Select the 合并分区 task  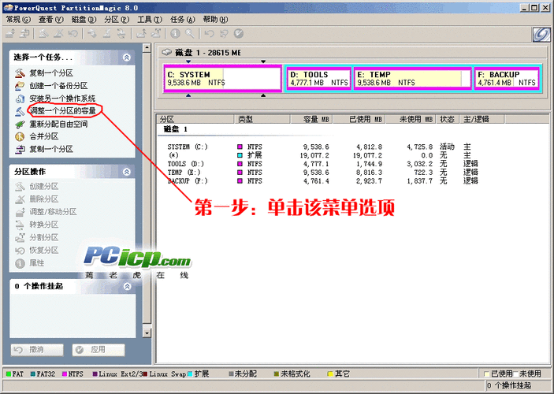point(44,136)
